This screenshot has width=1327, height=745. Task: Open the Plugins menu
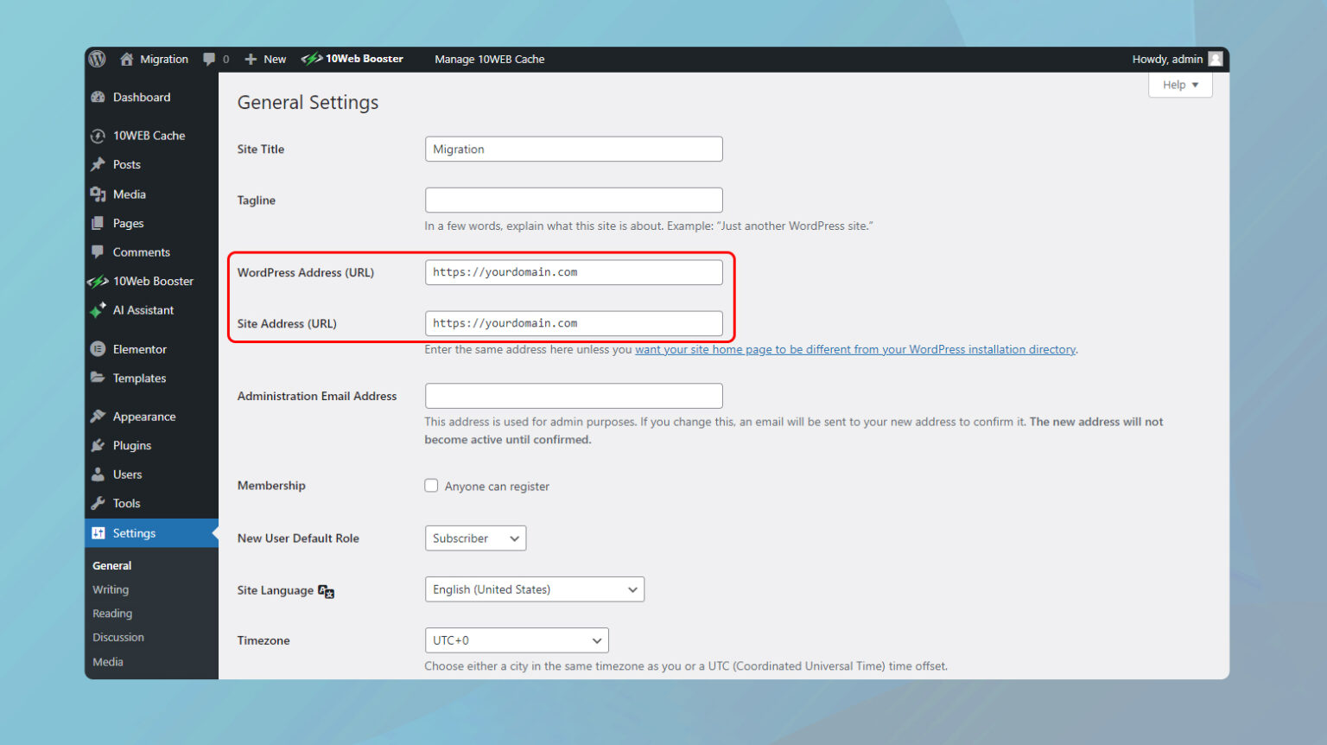pyautogui.click(x=132, y=445)
